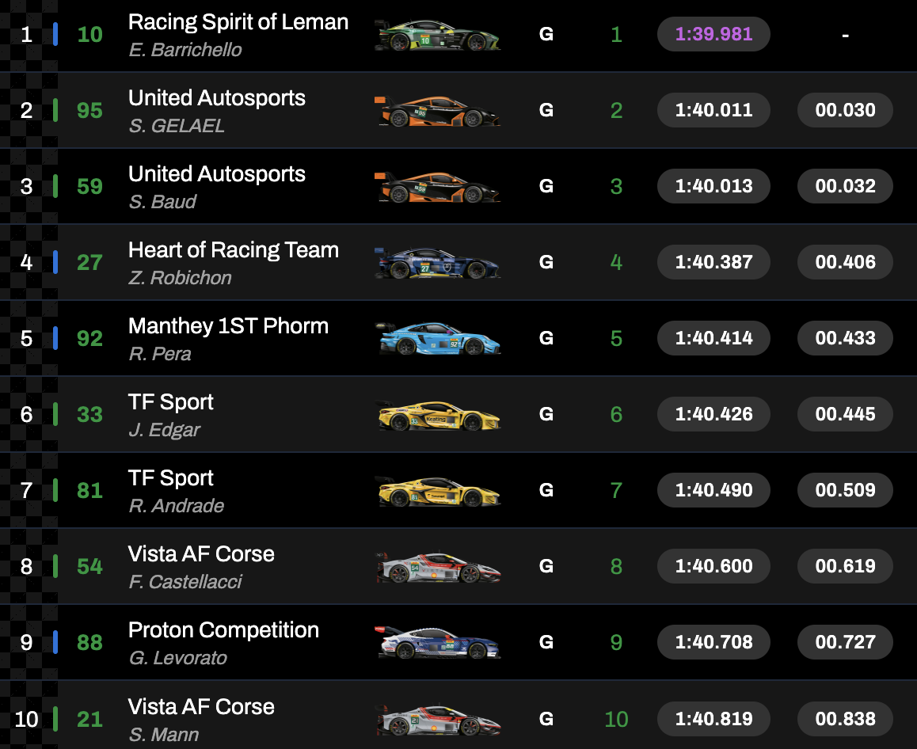This screenshot has width=917, height=749.
Task: Select driver F. Castellacci row name
Action: point(185,582)
